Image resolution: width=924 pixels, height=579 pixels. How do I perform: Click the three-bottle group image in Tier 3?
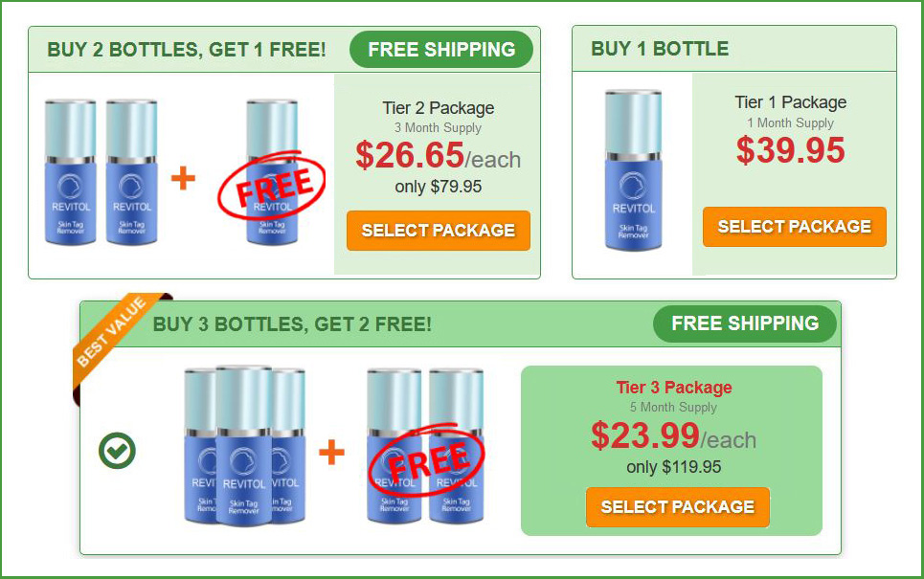pos(244,445)
